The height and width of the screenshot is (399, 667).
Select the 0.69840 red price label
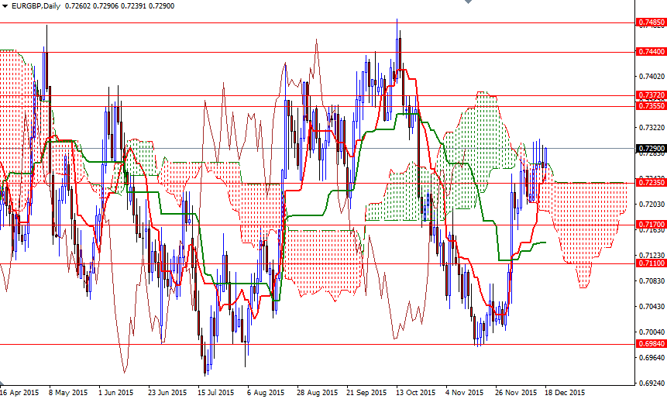(651, 344)
